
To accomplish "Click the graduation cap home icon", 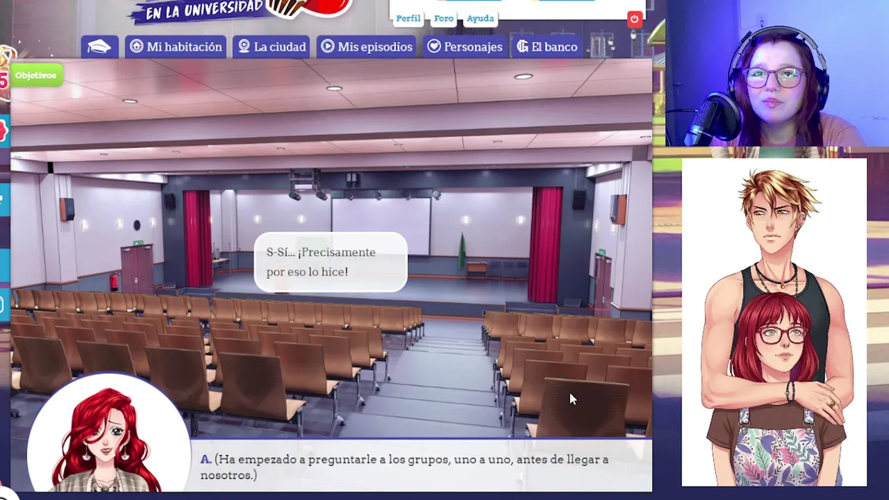I will [x=99, y=47].
